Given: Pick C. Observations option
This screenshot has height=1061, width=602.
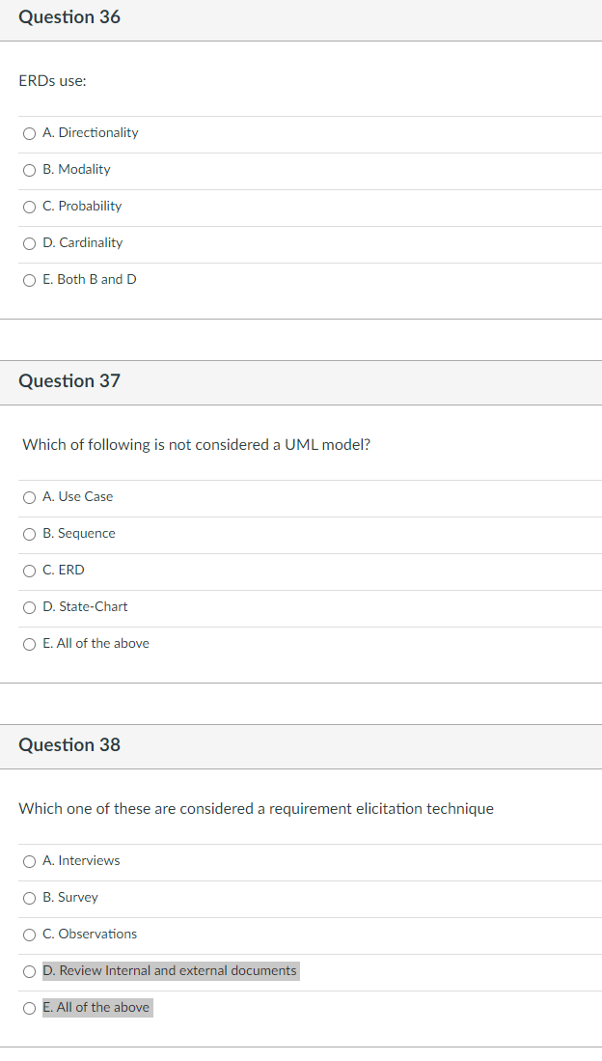Looking at the screenshot, I should tap(29, 935).
